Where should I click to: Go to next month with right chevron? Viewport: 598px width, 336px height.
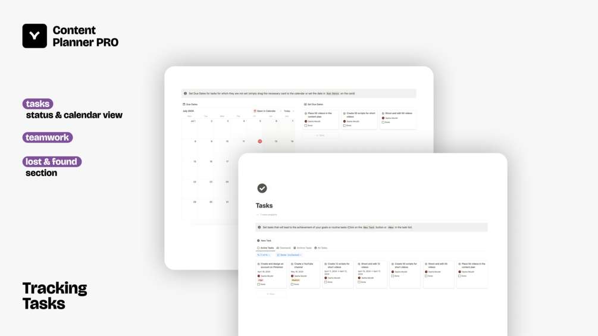[293, 111]
